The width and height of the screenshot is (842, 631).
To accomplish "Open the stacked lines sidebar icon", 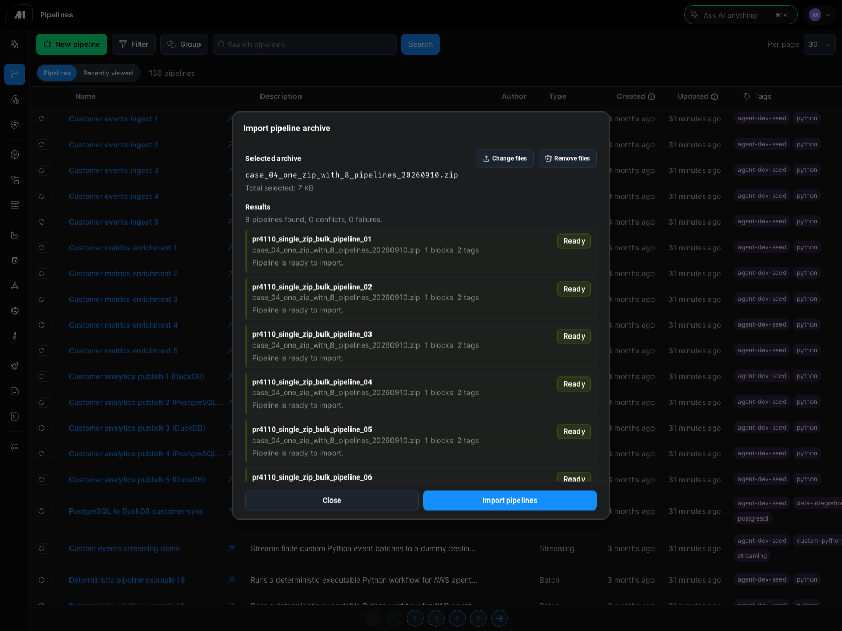I will (15, 205).
